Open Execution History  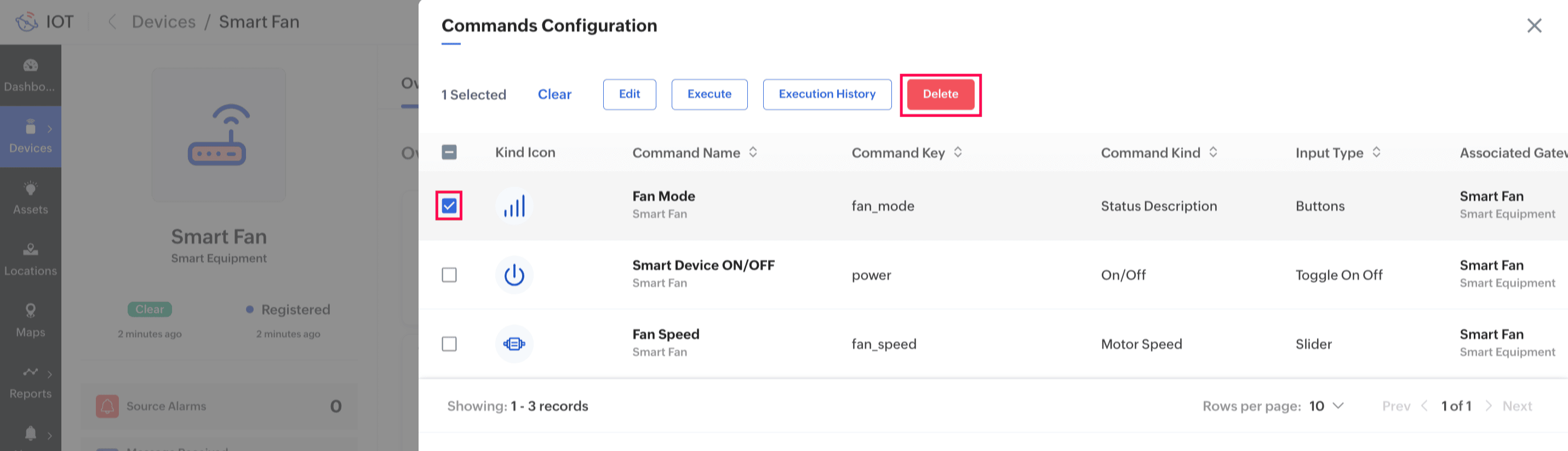click(827, 94)
